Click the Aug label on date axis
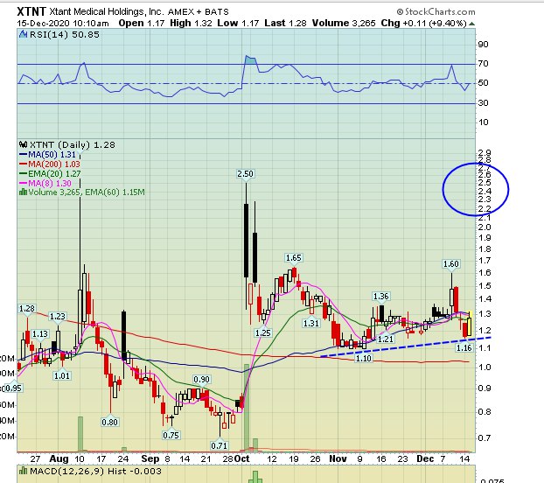This screenshot has height=483, width=544. (59, 458)
